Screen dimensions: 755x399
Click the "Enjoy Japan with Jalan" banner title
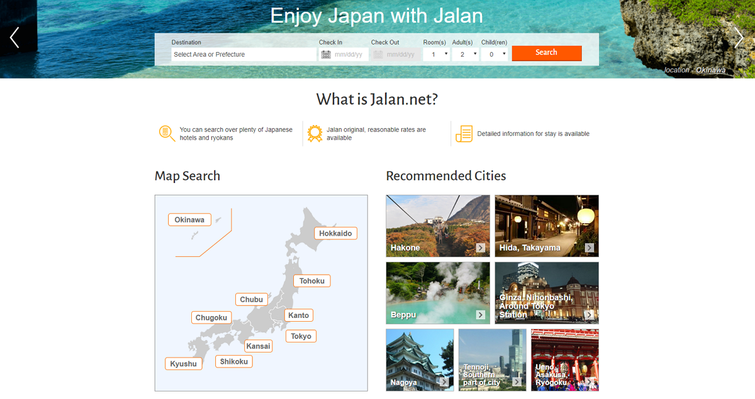[377, 16]
